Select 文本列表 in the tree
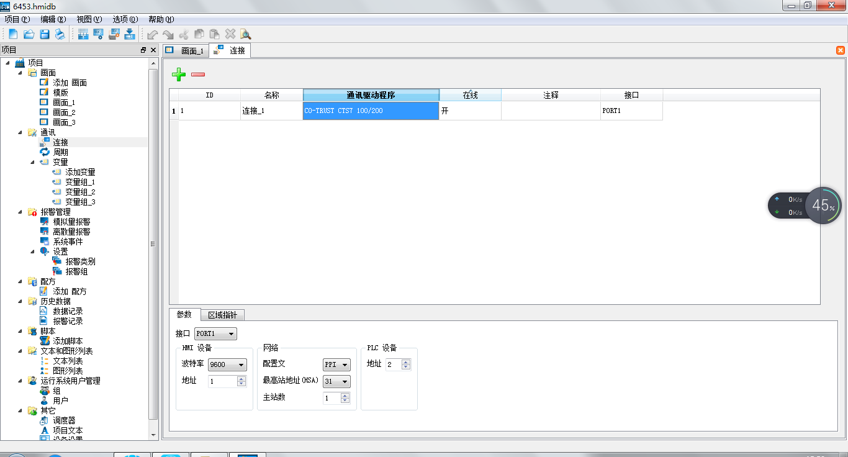Screen dimensions: 848x457 click(x=68, y=361)
